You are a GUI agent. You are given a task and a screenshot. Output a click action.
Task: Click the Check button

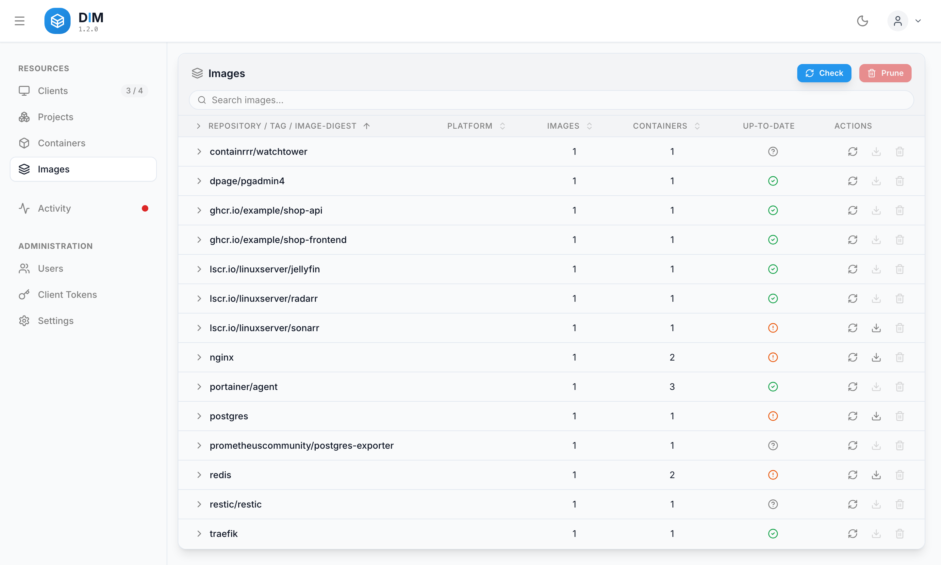click(x=824, y=73)
